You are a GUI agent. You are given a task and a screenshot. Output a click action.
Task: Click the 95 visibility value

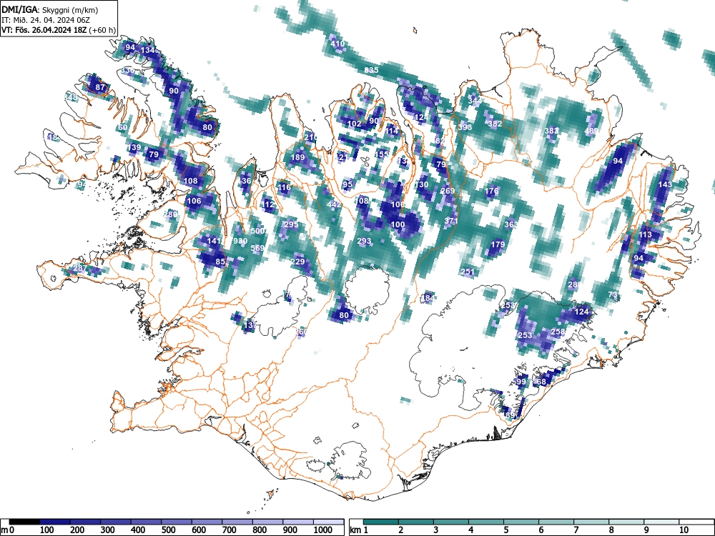click(347, 184)
